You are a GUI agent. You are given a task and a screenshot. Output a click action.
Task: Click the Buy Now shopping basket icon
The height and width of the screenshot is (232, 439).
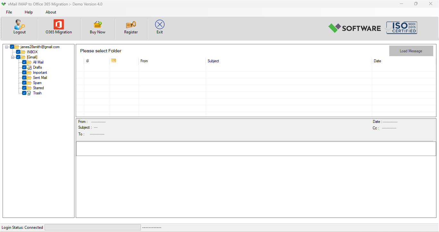[x=98, y=25]
